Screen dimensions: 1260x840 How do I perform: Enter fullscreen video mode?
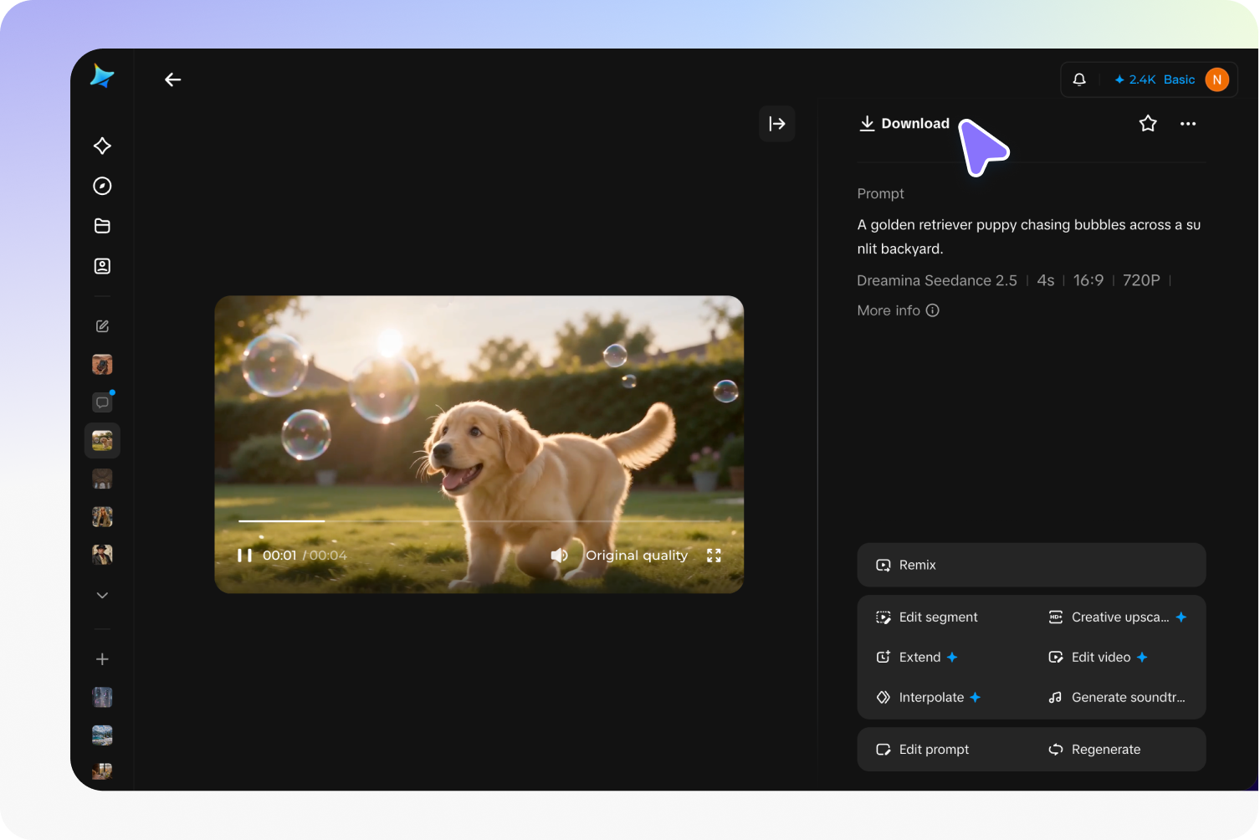coord(714,556)
